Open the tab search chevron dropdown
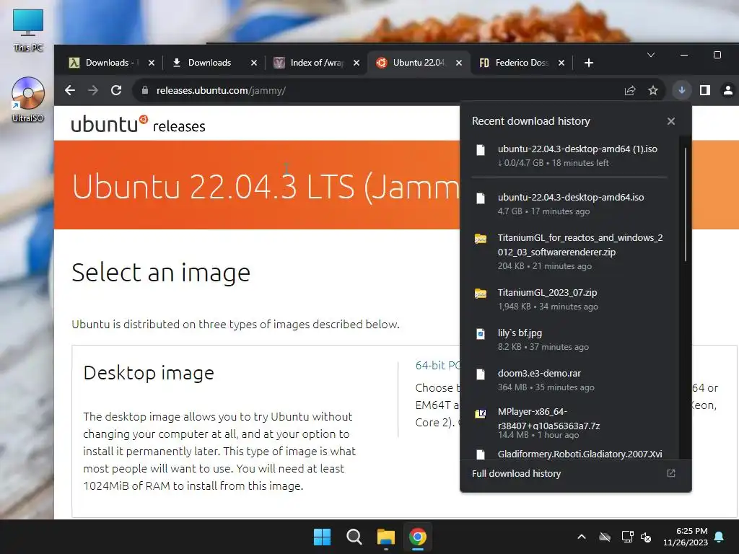Image resolution: width=739 pixels, height=554 pixels. pos(651,55)
